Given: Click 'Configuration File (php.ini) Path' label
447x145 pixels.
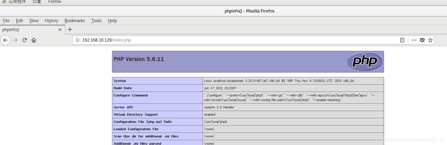Looking at the screenshot, I should click(x=143, y=122).
